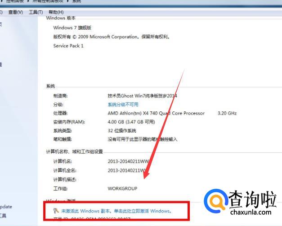Viewport: 282px width, 226px height.
Task: Click the Windows 版本 section heading
Action: point(61,18)
